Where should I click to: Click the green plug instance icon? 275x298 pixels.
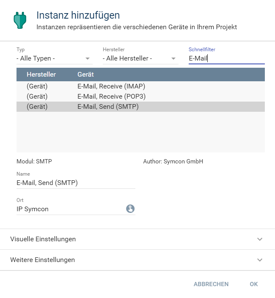[x=19, y=20]
